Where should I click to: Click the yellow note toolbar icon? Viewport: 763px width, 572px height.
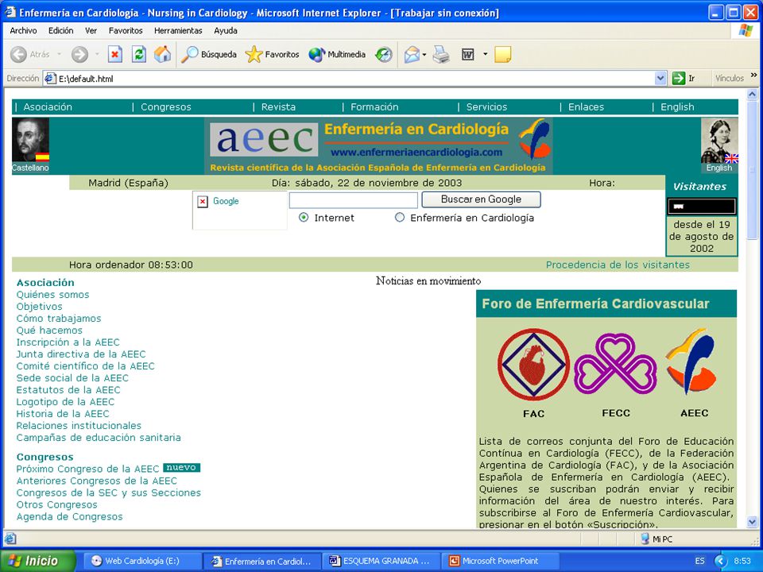pyautogui.click(x=502, y=55)
